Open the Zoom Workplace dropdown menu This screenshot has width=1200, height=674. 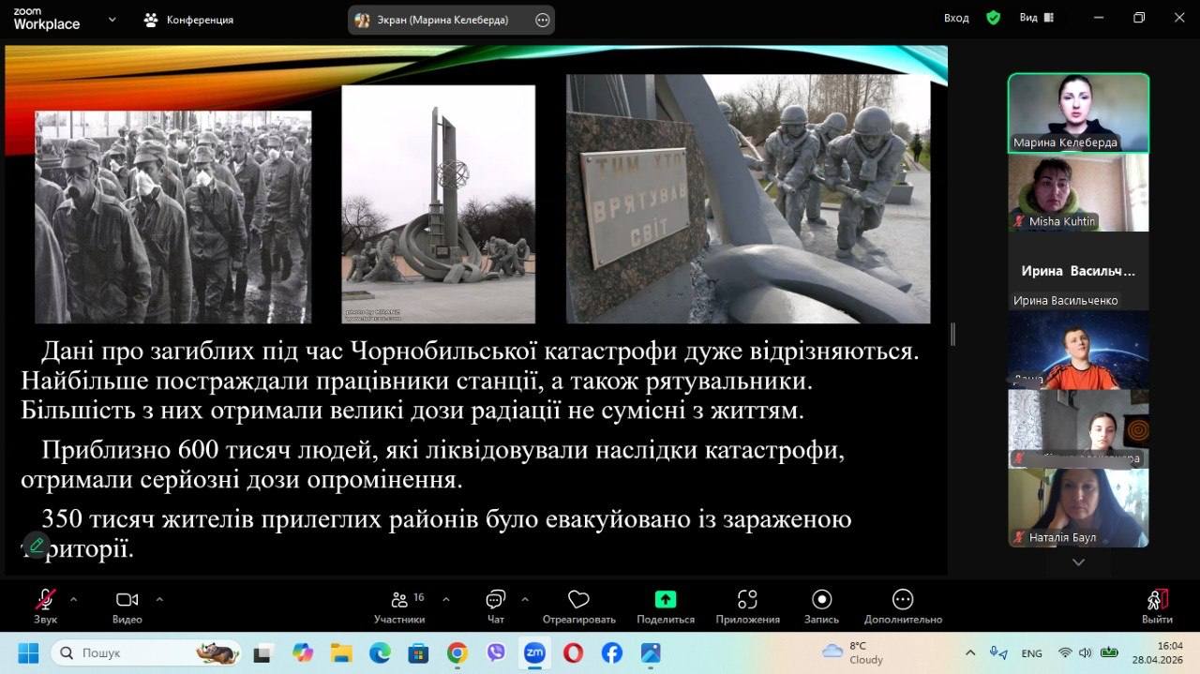(x=112, y=19)
